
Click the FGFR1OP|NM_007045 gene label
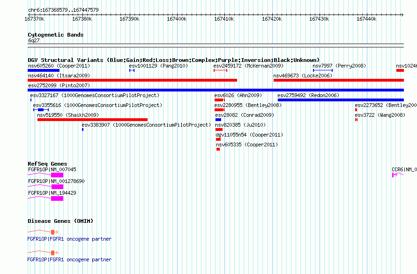52,169
